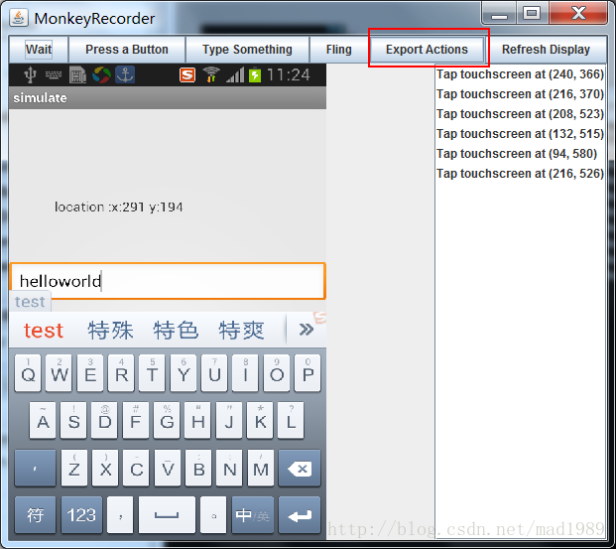Tap the W key
The width and height of the screenshot is (616, 549).
(x=59, y=373)
